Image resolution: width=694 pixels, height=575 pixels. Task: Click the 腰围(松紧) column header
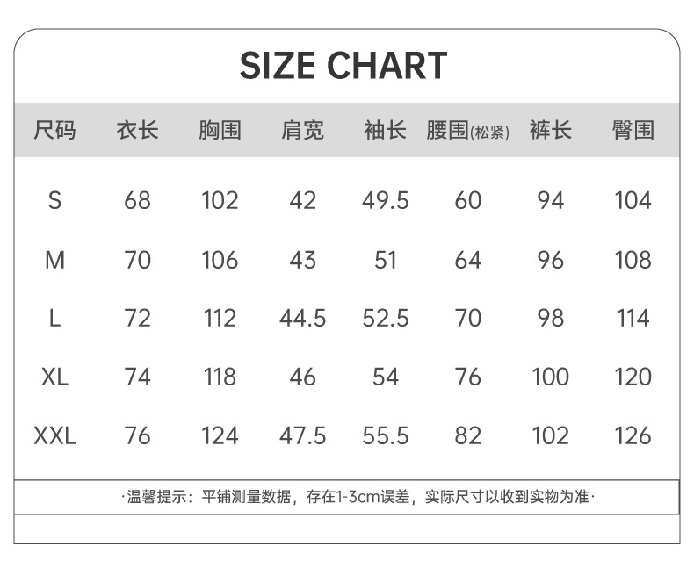[x=467, y=132]
